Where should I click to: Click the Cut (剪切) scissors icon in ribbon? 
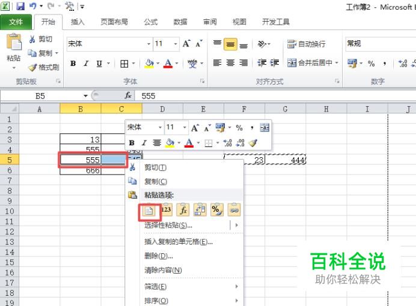tap(32, 39)
